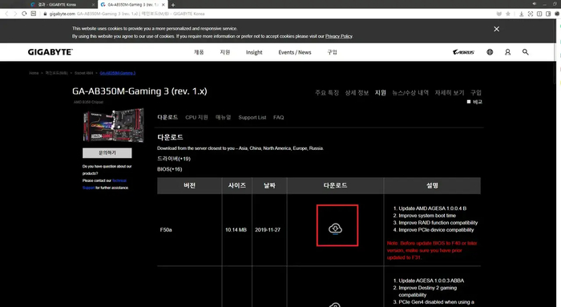The width and height of the screenshot is (561, 307).
Task: Click the GIGABYTE logo
Action: [x=50, y=52]
